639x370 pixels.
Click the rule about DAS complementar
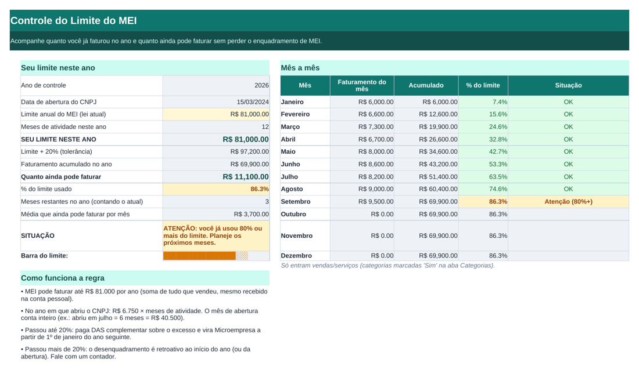tap(141, 333)
